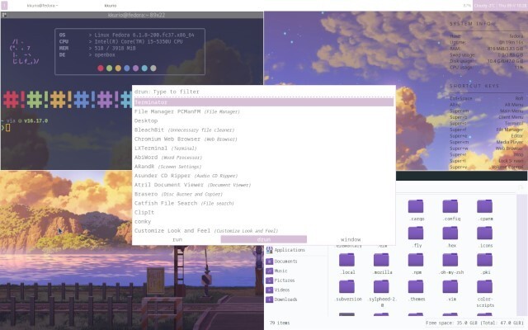
Task: Launch BleachBit from the launcher list
Action: point(264,130)
